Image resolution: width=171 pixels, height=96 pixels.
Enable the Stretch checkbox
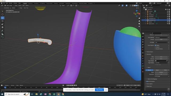point(155,47)
